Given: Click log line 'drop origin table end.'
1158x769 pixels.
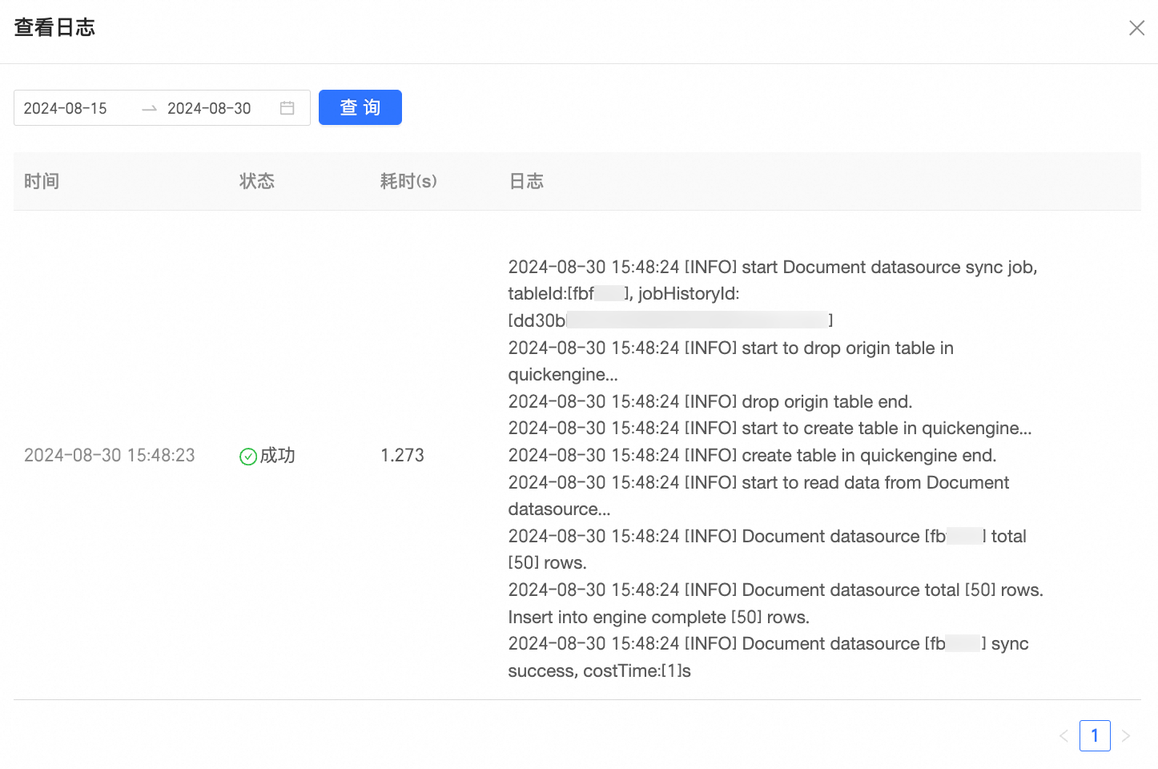Looking at the screenshot, I should [710, 401].
